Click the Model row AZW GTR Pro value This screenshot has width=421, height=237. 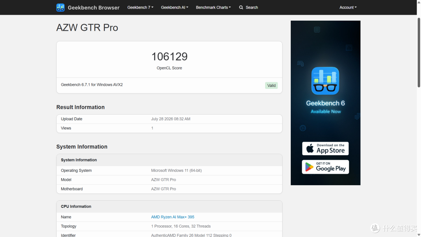163,180
